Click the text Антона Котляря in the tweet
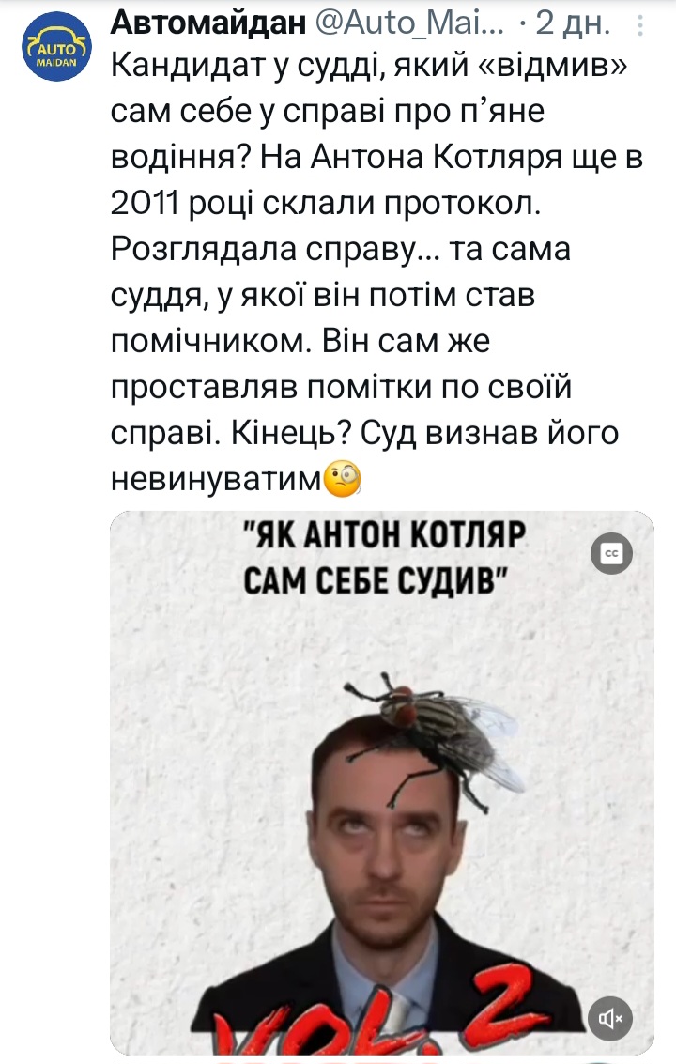 tap(437, 158)
